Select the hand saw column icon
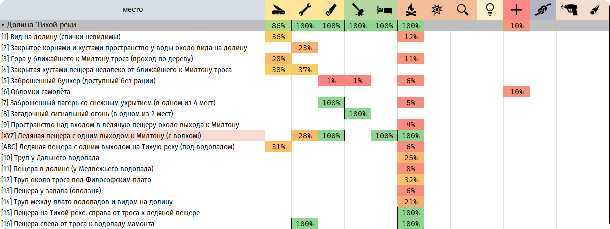The width and height of the screenshot is (610, 229). [x=331, y=10]
